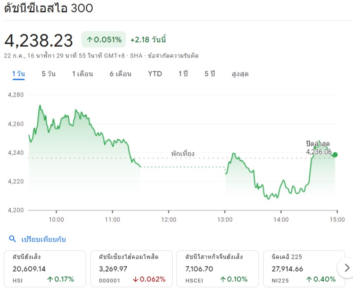The width and height of the screenshot is (353, 290).
Task: Select the 6 เดือน range tab
Action: 120,74
